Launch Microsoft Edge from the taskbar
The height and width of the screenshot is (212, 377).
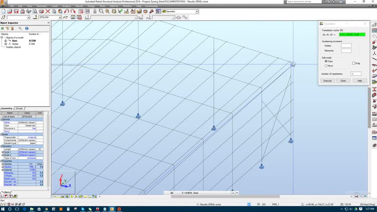tap(24, 209)
